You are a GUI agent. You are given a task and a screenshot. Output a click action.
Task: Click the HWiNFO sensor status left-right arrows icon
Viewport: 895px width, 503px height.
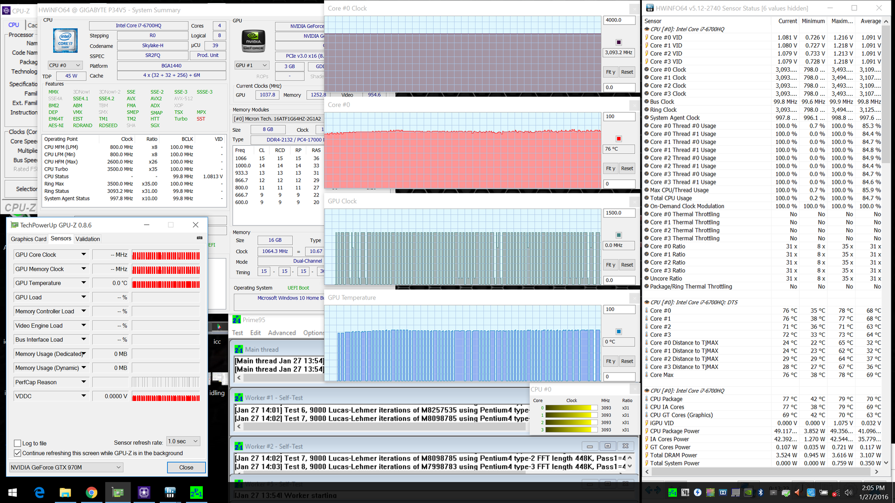(x=653, y=490)
